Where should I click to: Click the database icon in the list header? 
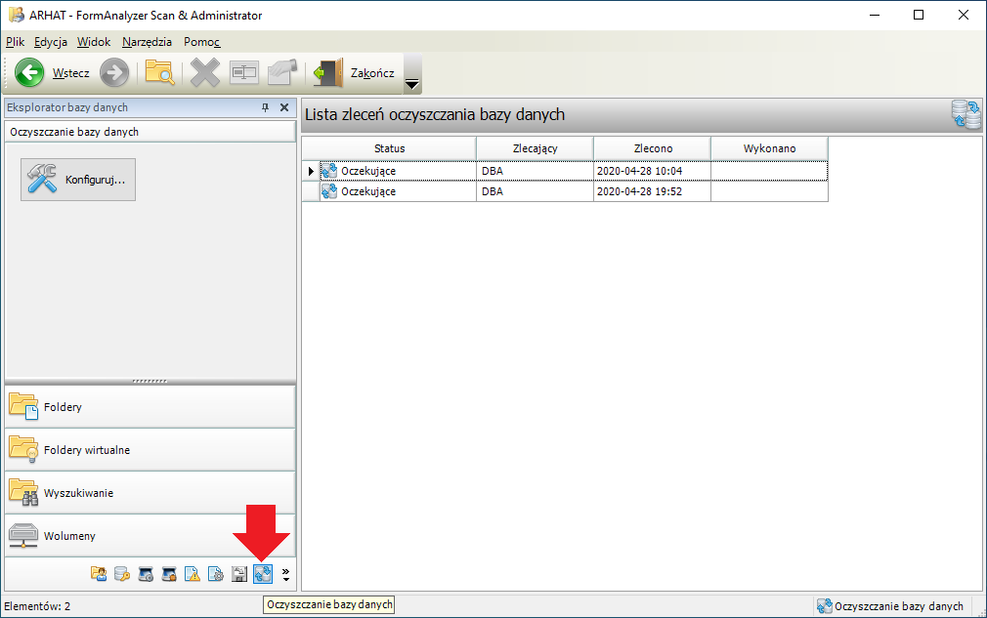click(966, 114)
